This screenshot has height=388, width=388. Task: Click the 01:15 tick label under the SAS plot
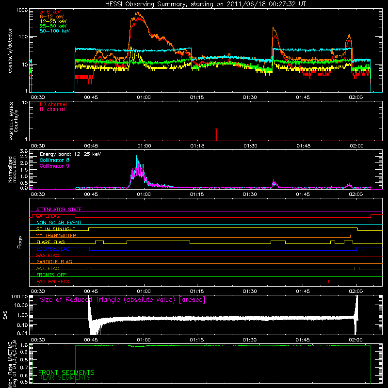(197, 340)
